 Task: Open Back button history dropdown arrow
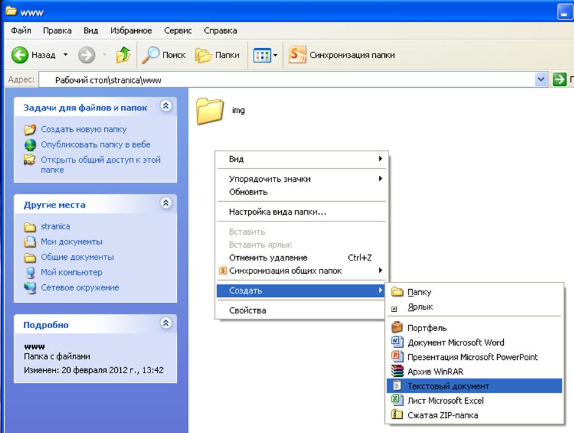65,55
